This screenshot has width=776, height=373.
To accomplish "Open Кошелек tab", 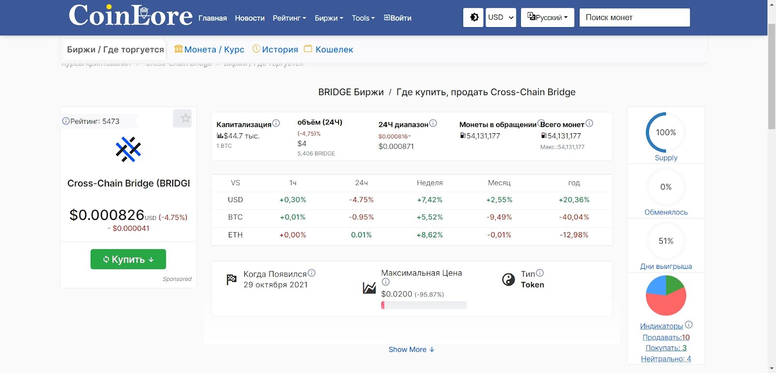I will (329, 49).
